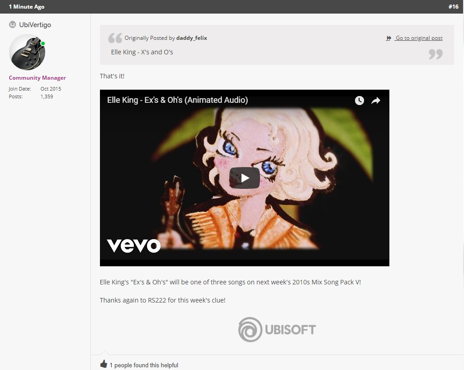
Task: Click the 1 people found this helpful text
Action: pos(144,365)
